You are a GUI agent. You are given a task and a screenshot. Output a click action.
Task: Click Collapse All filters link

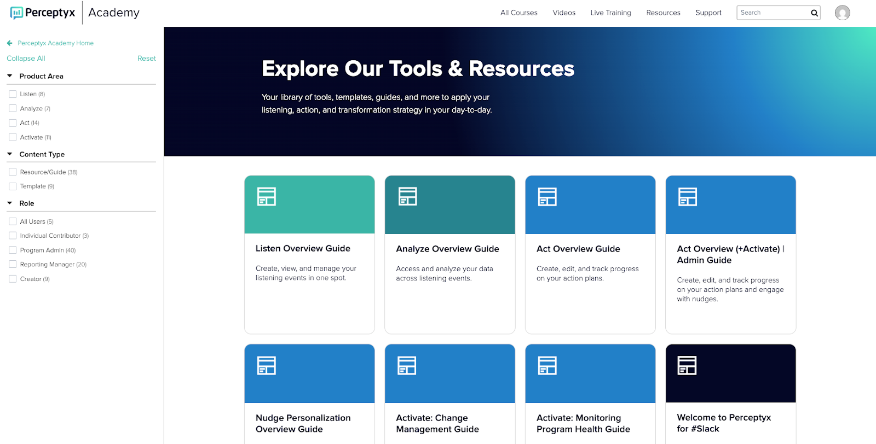click(26, 59)
